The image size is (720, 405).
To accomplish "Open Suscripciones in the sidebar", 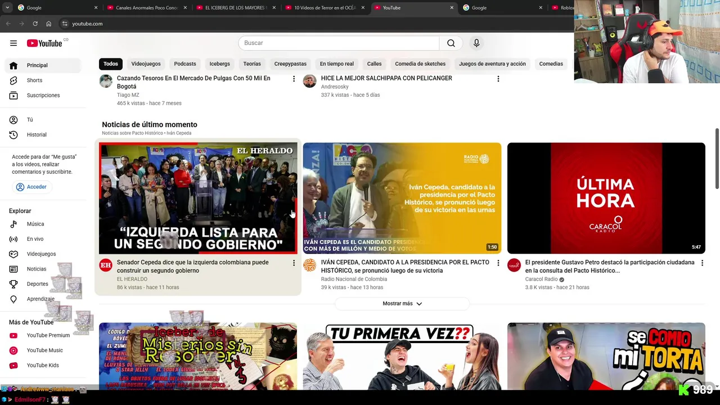I will pos(44,96).
